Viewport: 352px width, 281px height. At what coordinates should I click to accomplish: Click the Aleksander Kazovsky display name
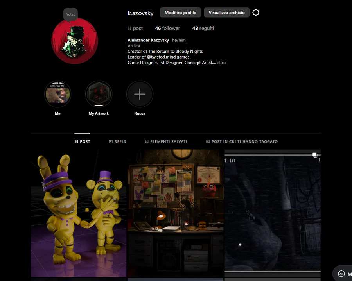[148, 40]
